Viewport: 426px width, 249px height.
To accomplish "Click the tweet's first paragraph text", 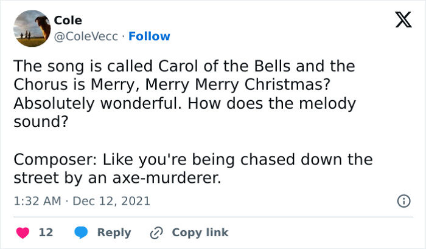I will click(x=183, y=92).
